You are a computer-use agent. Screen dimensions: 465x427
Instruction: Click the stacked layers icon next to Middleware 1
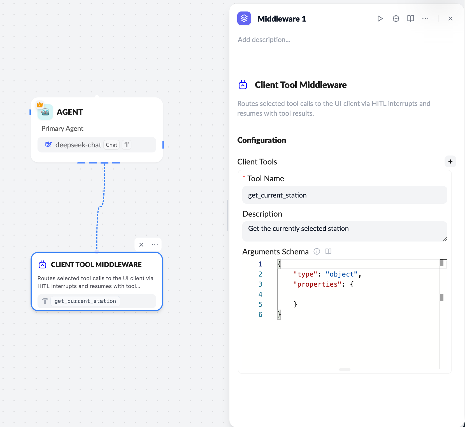click(x=244, y=18)
